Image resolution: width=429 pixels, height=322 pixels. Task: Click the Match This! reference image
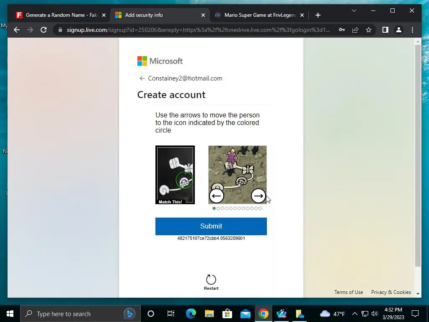tap(175, 175)
